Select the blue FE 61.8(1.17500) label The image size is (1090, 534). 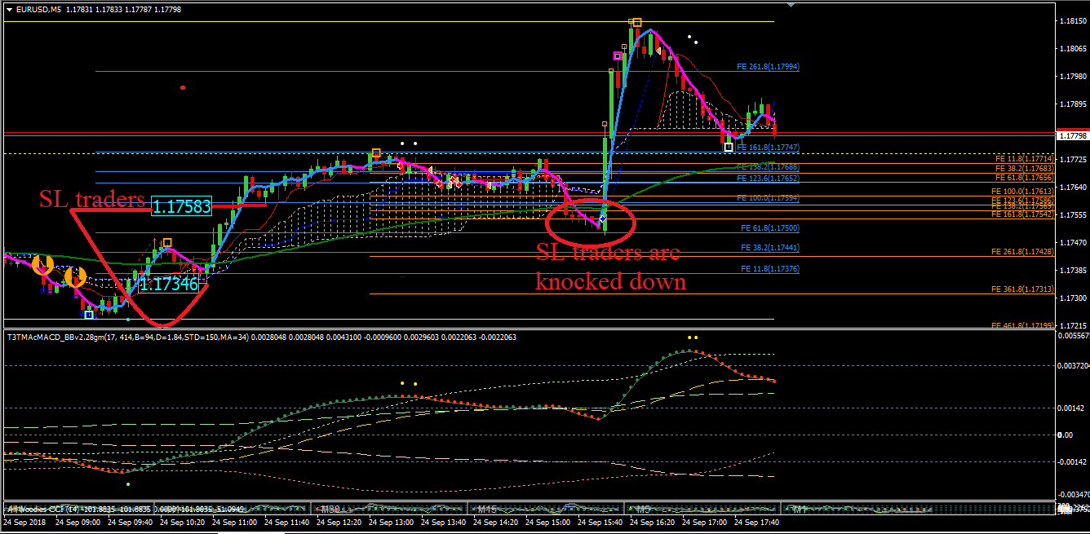coord(769,228)
